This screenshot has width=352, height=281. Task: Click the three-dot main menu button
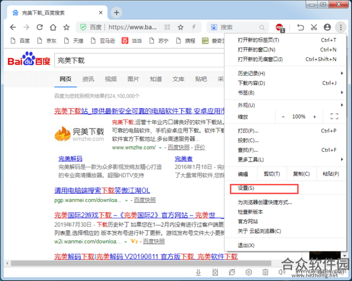(x=341, y=27)
